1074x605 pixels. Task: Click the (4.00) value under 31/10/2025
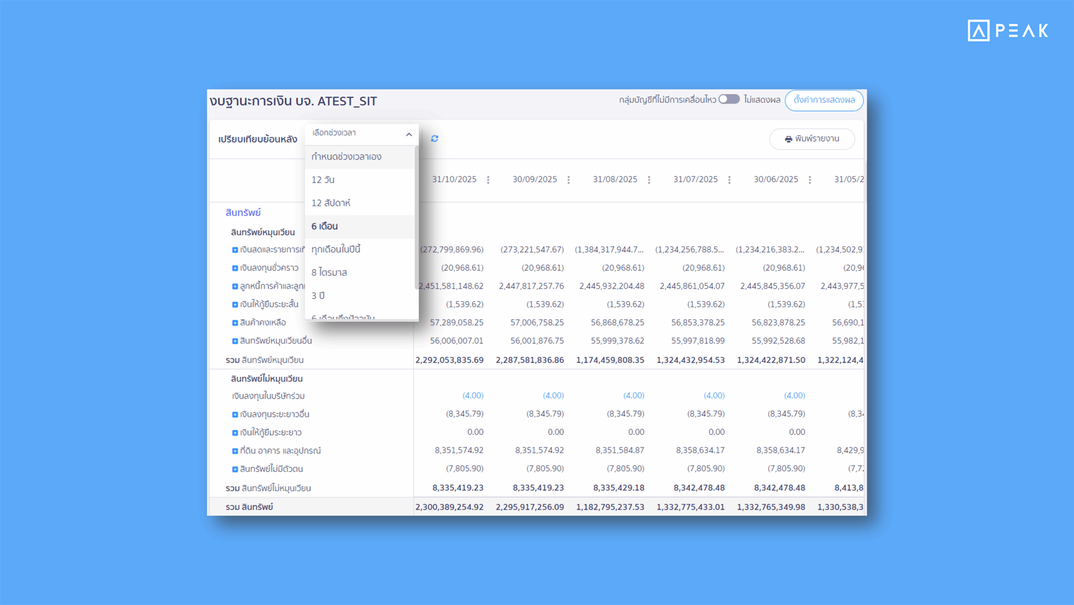[x=473, y=395]
